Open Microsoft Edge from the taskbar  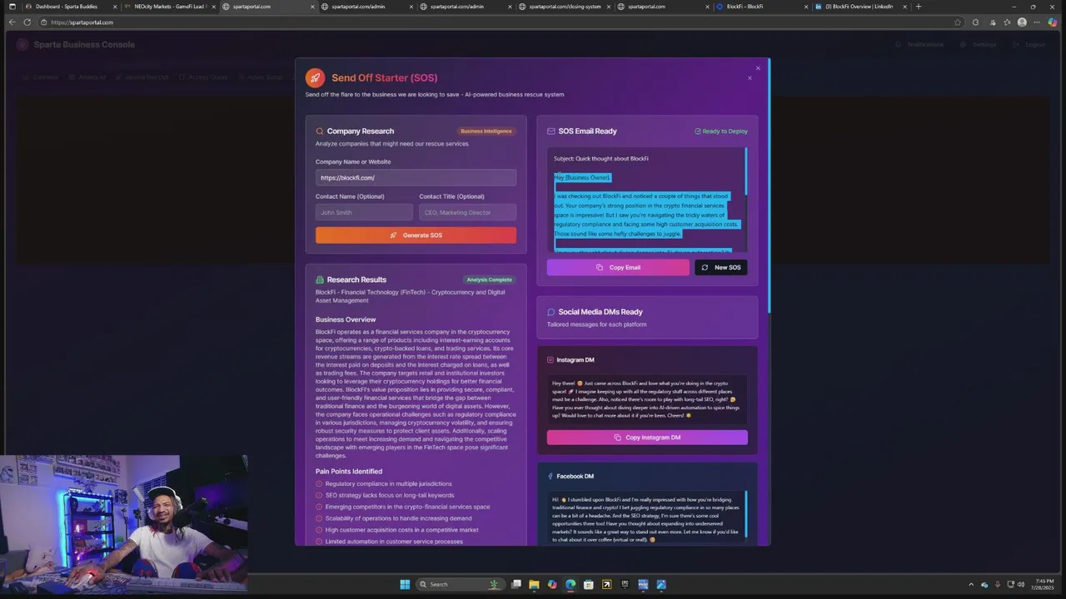[570, 584]
